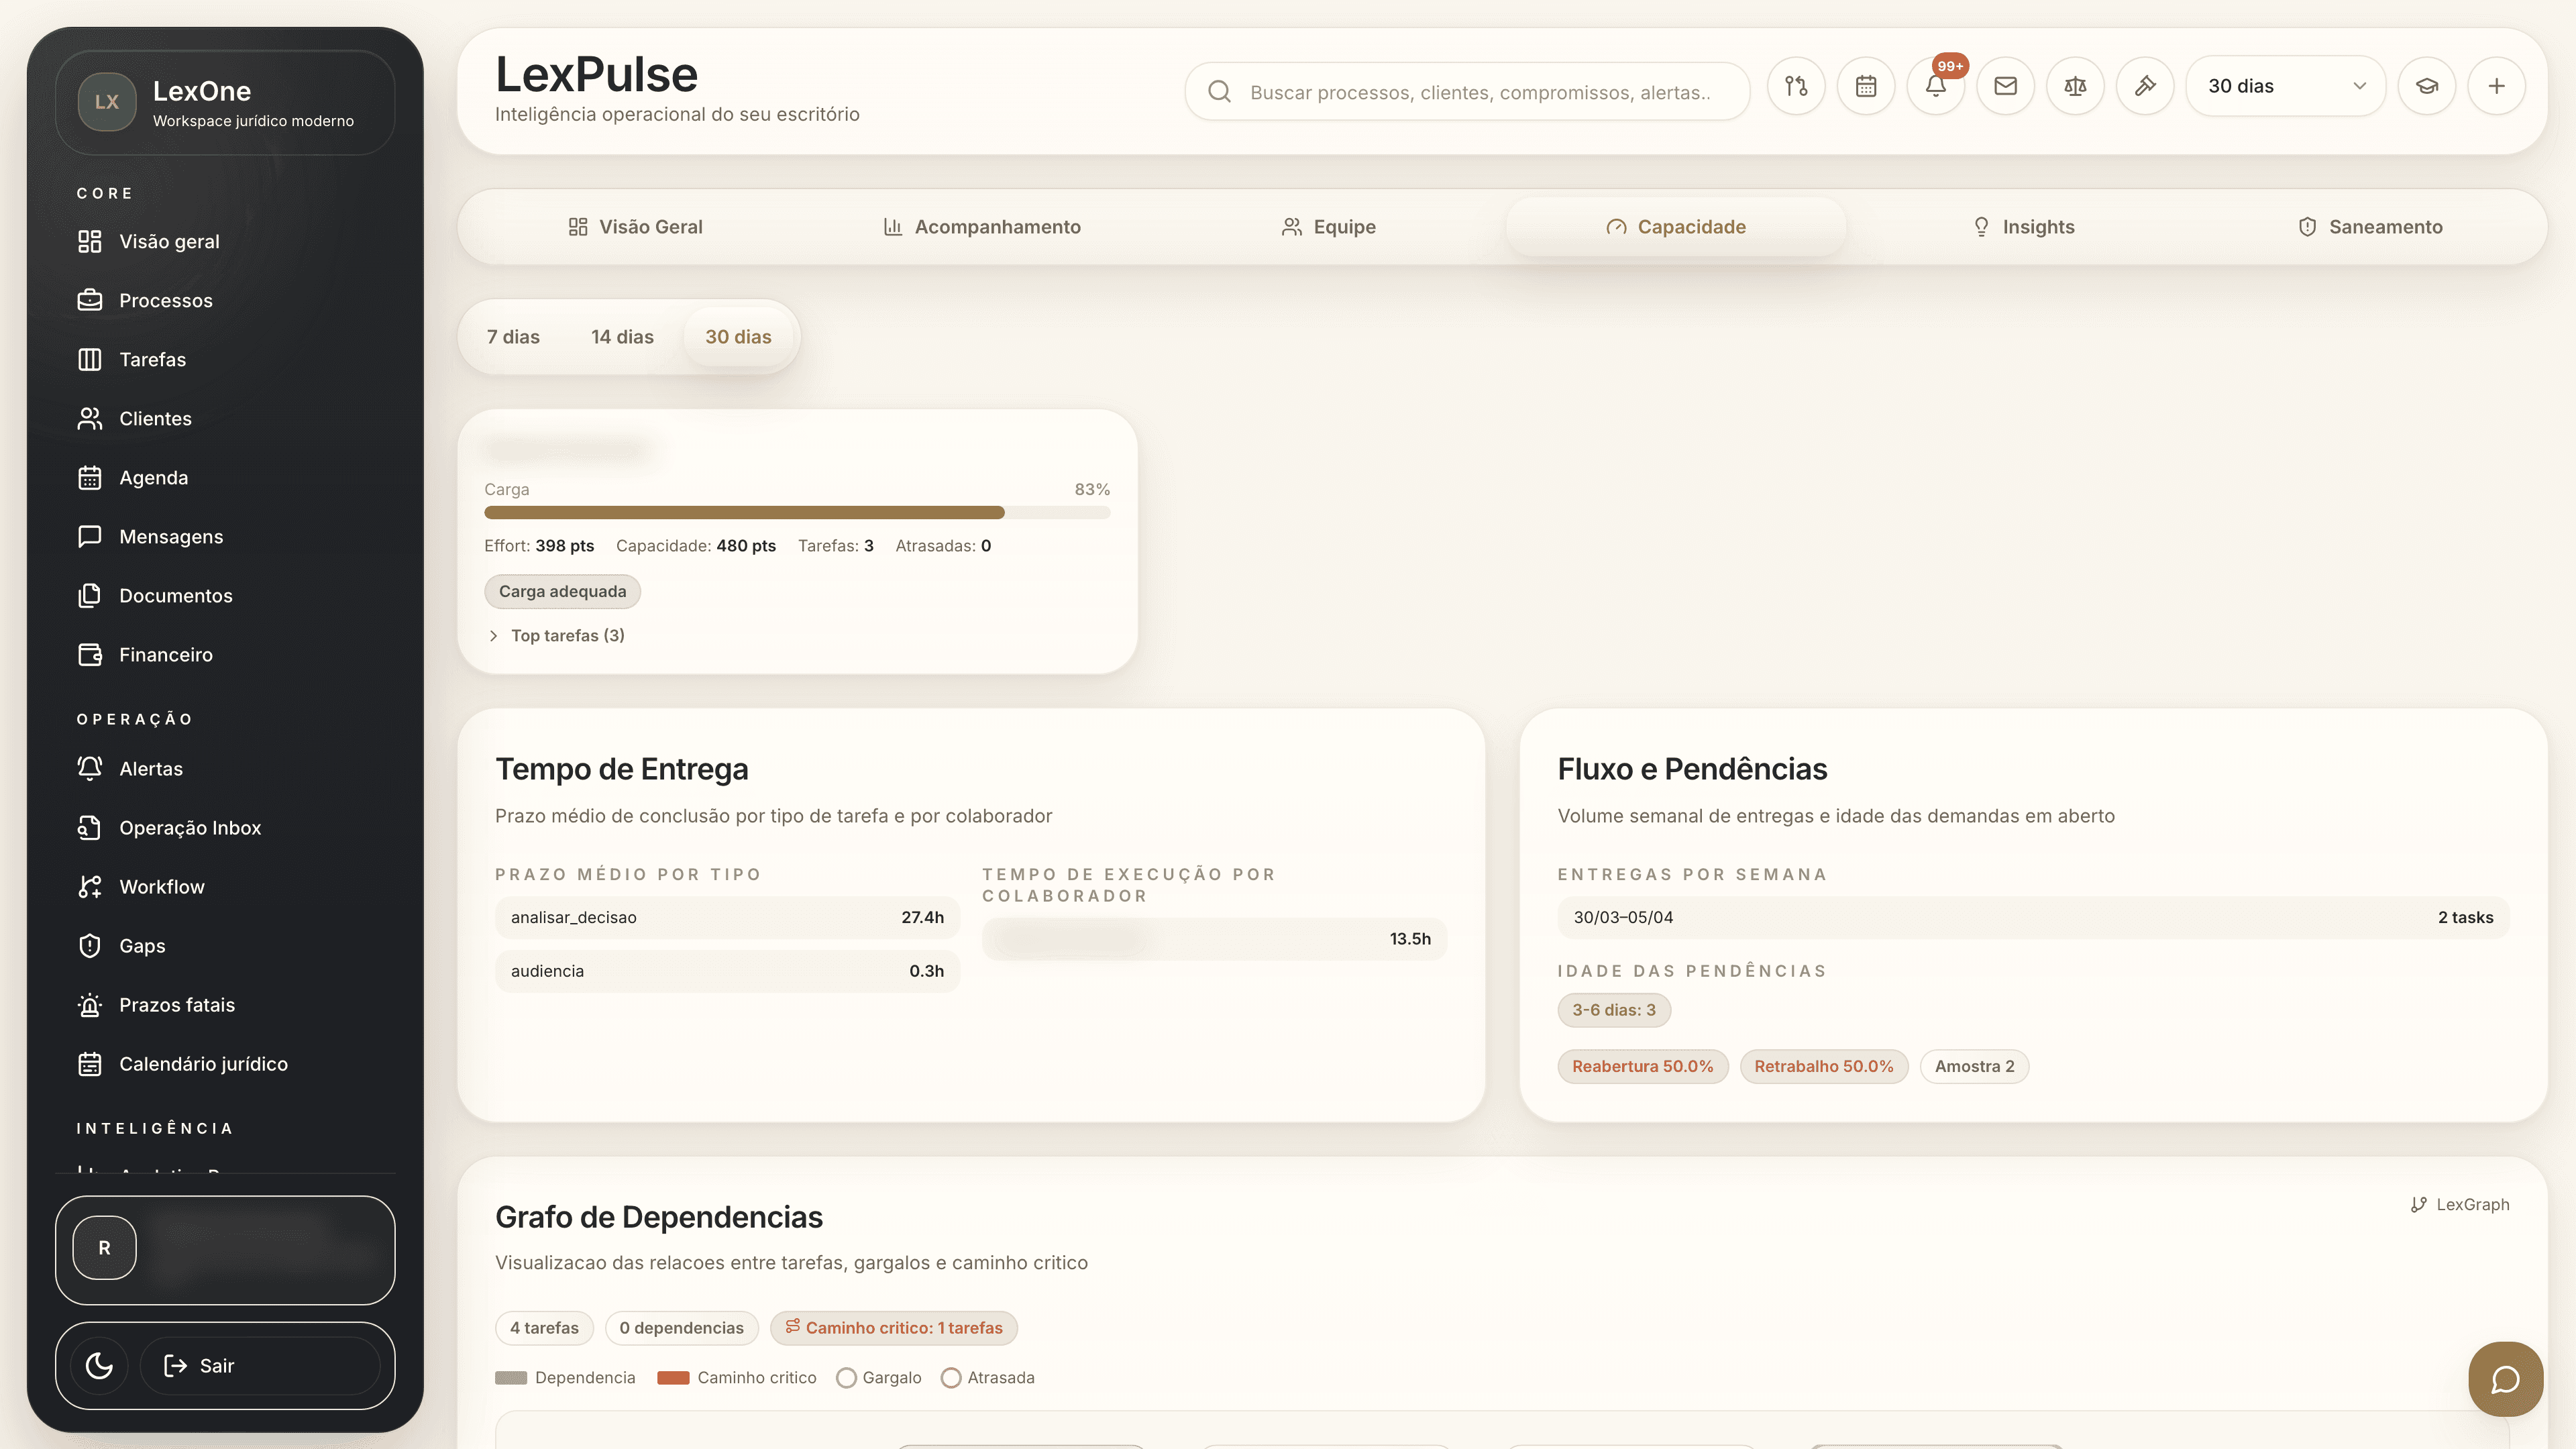Viewport: 2576px width, 1449px height.
Task: Open Prazos fatais in sidebar
Action: [177, 1005]
